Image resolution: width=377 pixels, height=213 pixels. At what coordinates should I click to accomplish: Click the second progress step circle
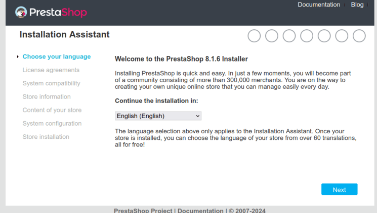click(272, 36)
